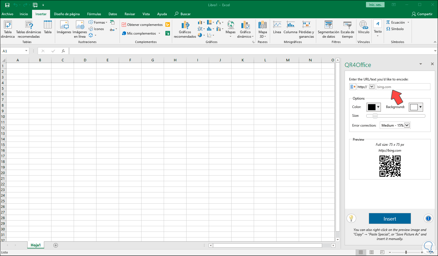Select column header D
Viewport: 438px width, 256px height.
coord(85,60)
